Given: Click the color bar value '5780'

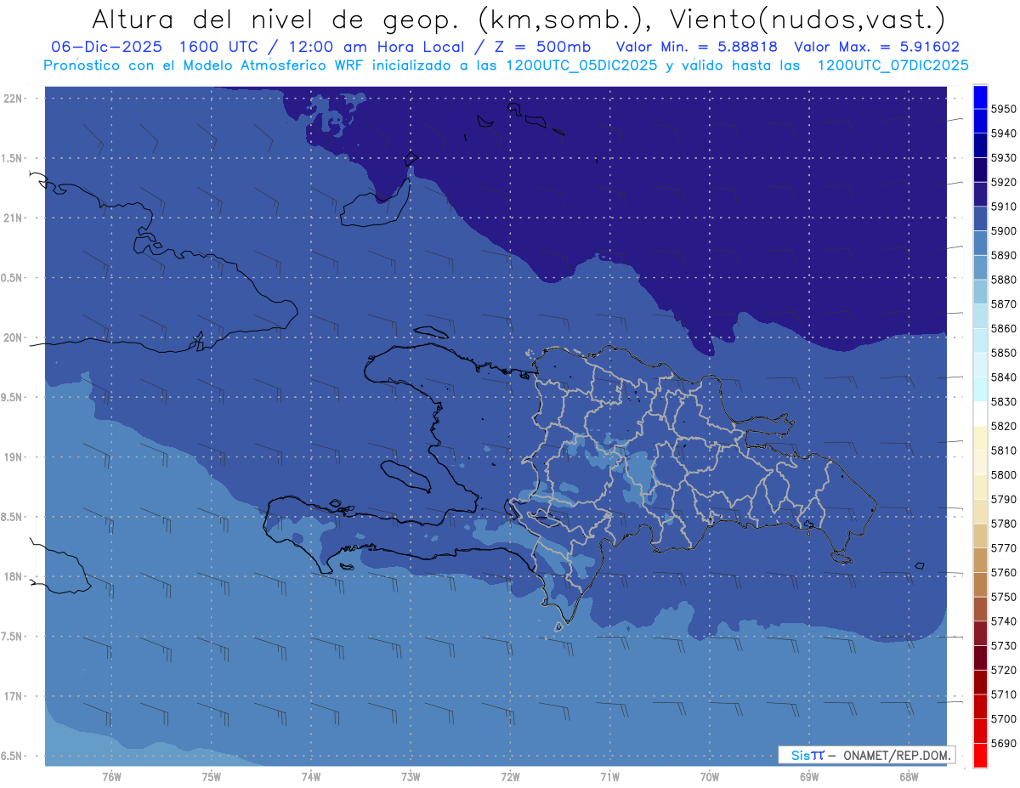Looking at the screenshot, I should tap(1004, 524).
